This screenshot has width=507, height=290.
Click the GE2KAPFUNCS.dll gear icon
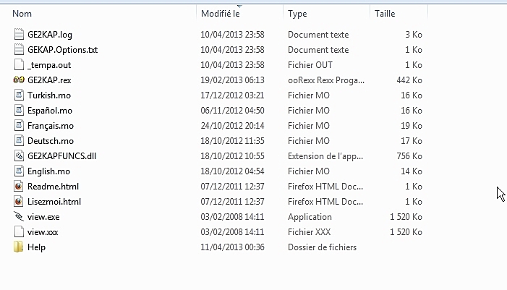[x=19, y=155]
